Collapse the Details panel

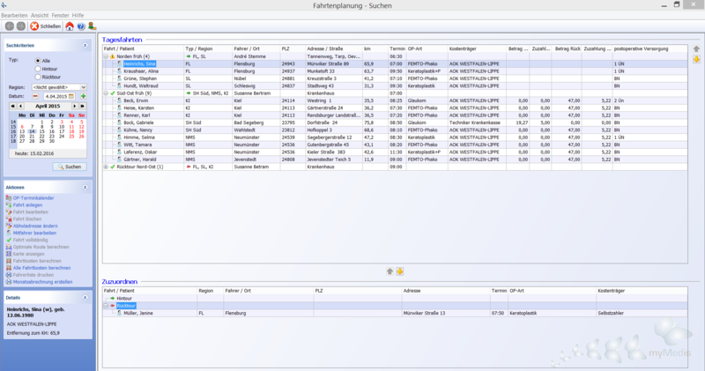[x=85, y=298]
